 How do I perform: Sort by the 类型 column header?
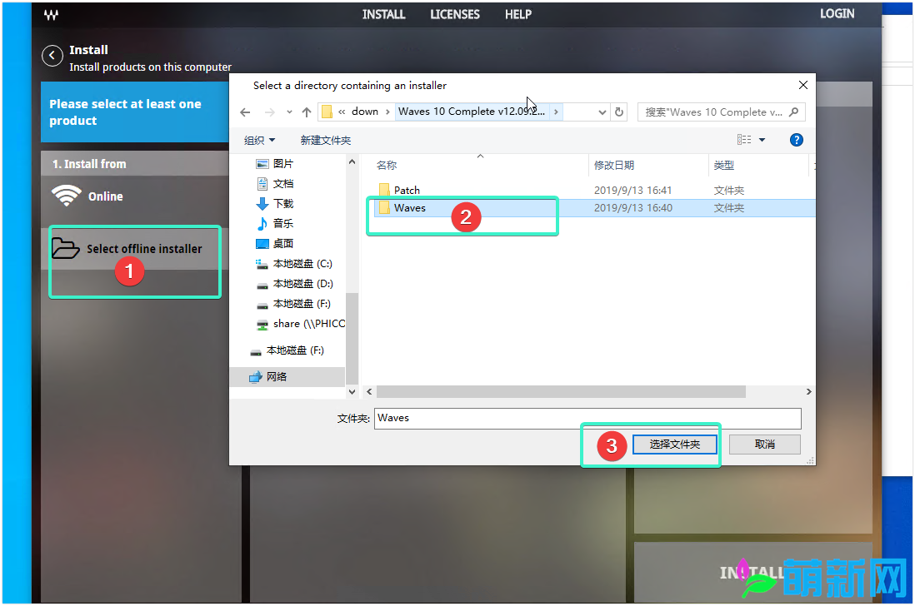pos(723,166)
